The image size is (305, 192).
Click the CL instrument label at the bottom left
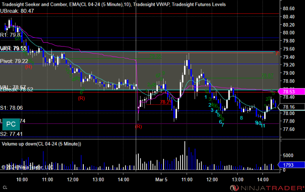[x=5, y=188]
